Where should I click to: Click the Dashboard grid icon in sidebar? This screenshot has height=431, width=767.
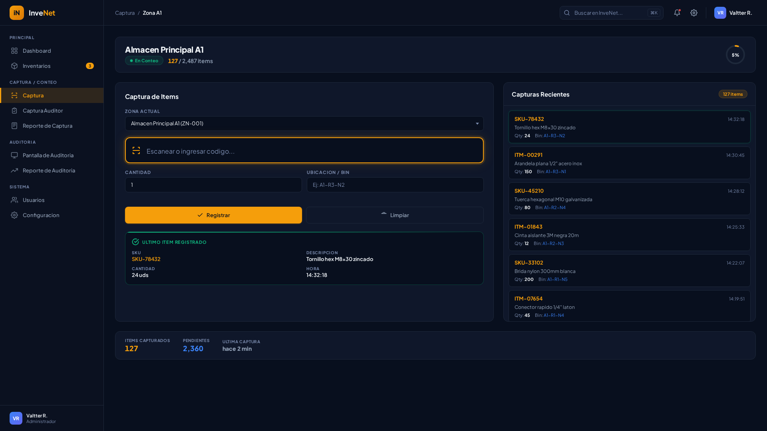(x=14, y=51)
